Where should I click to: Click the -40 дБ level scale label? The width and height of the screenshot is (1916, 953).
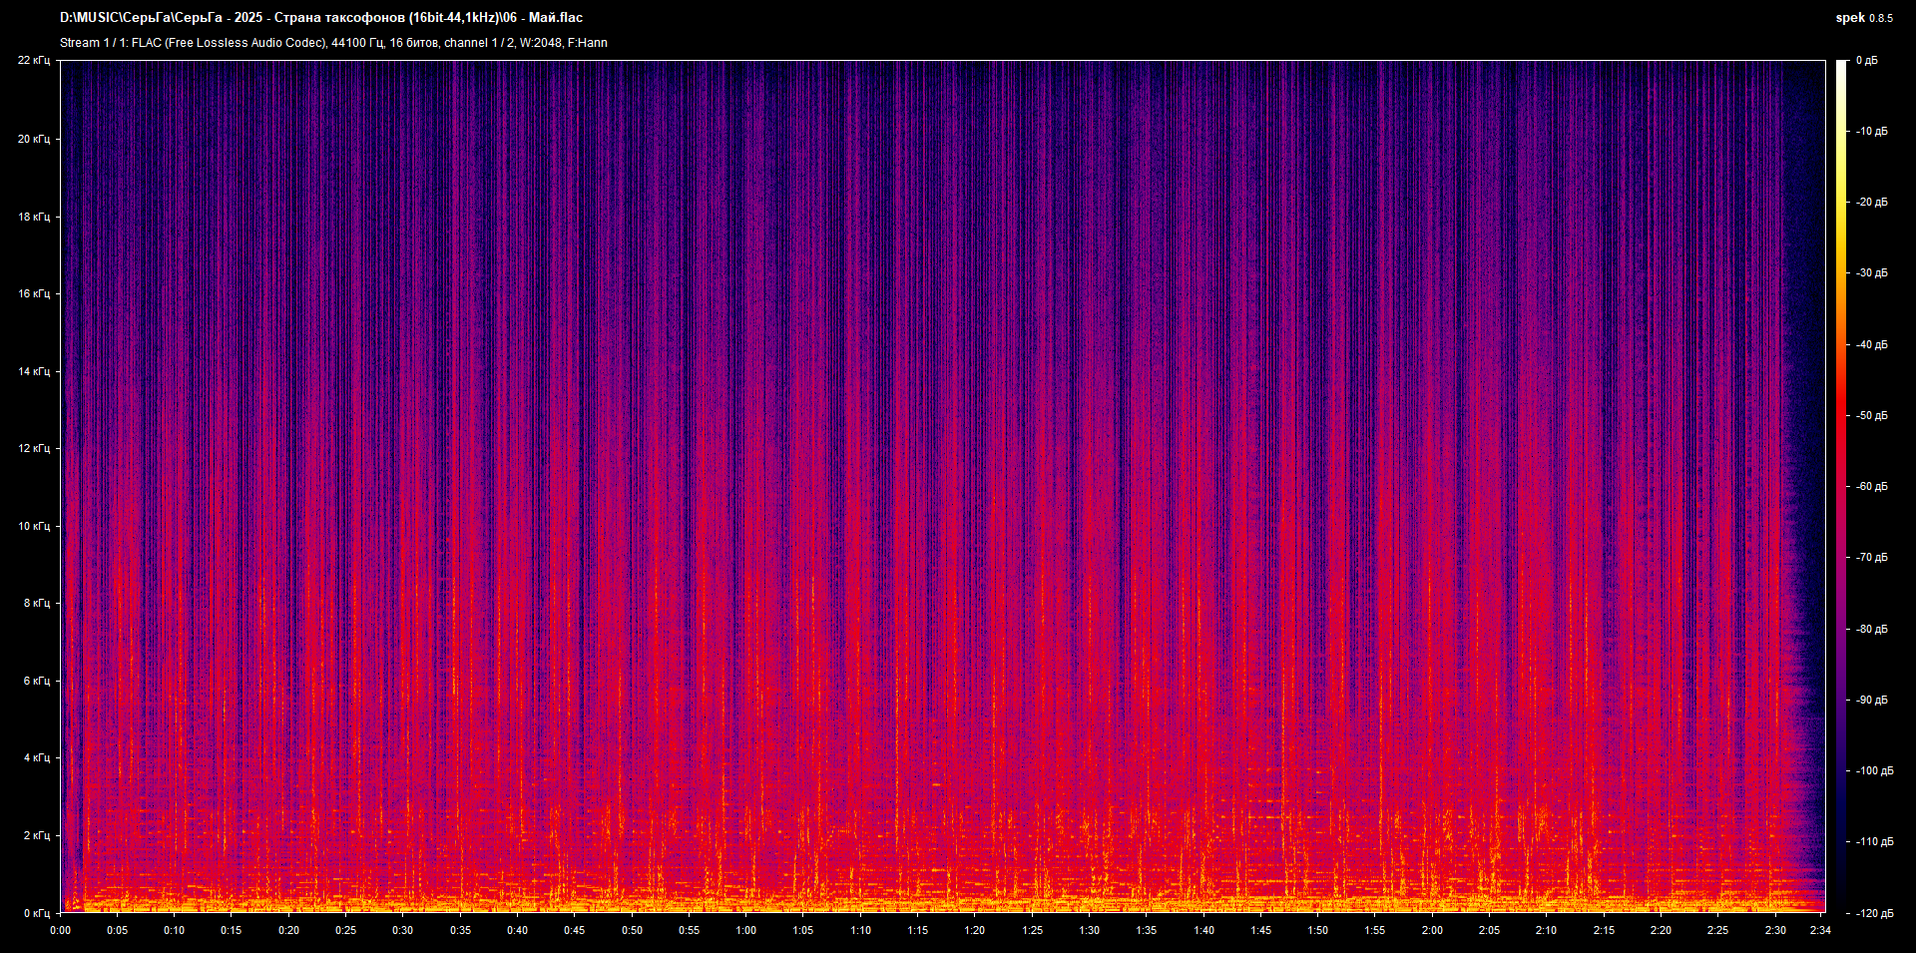[x=1872, y=345]
